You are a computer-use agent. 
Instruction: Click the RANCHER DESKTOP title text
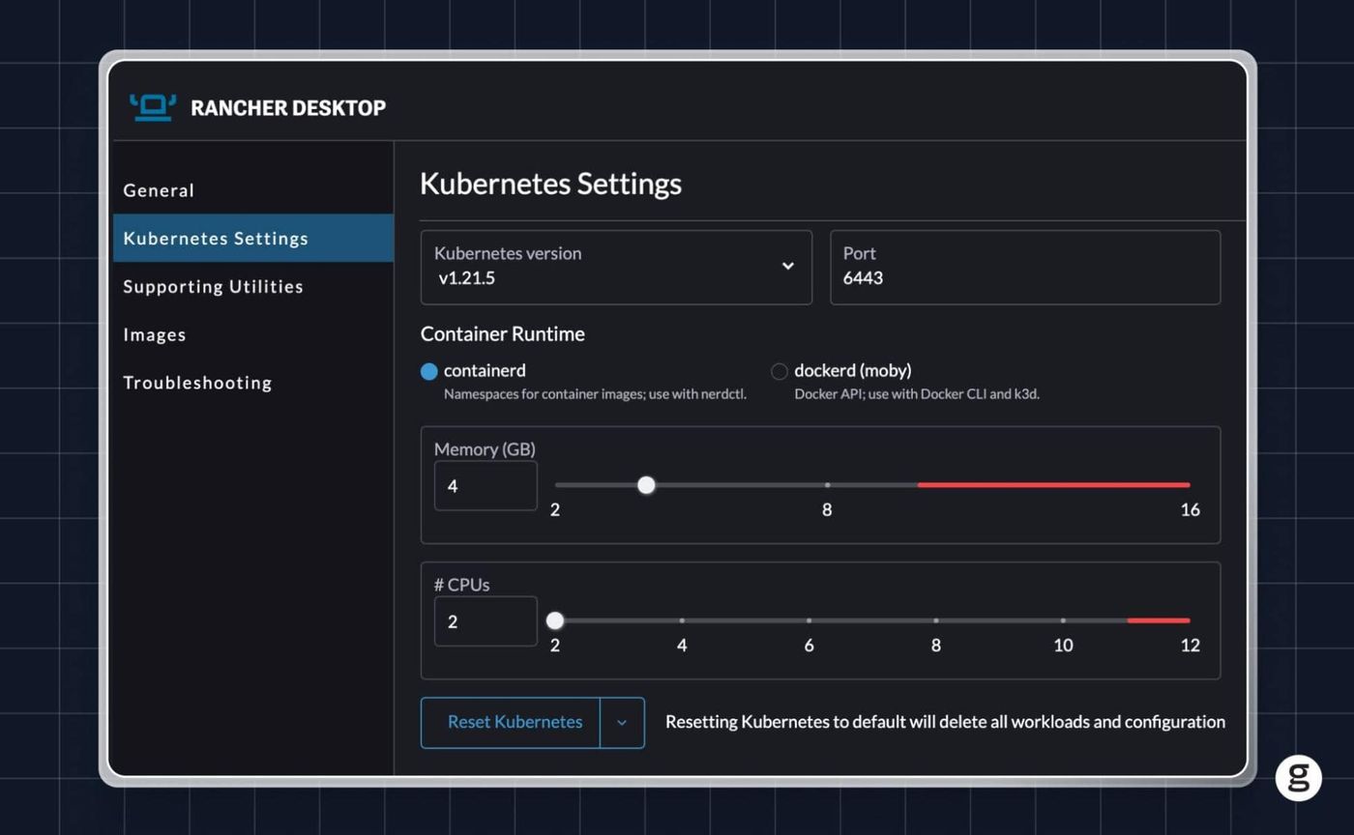288,108
